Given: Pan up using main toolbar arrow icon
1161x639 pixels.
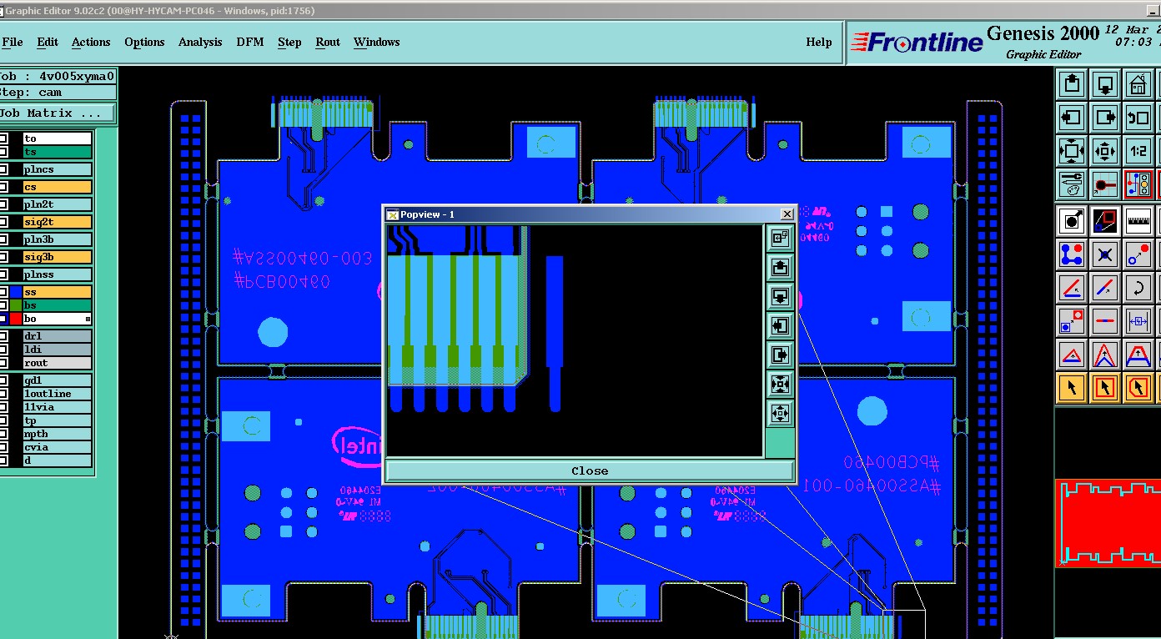Looking at the screenshot, I should click(x=1072, y=84).
